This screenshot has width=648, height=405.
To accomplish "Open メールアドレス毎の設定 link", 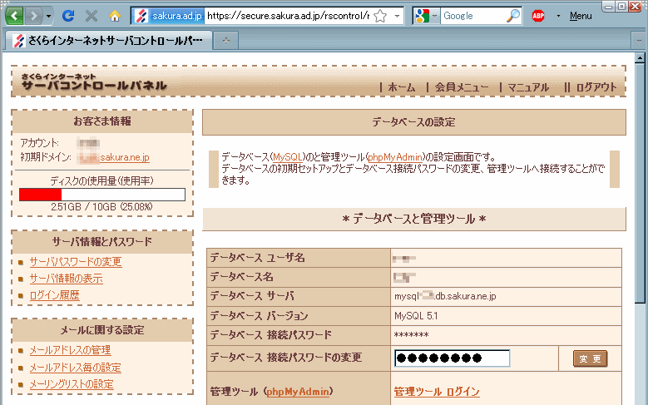I will 75,368.
